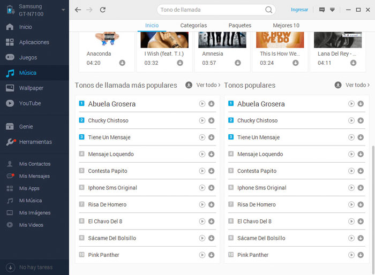This screenshot has width=375, height=275.
Task: Go back with the left arrow icon
Action: 78,10
